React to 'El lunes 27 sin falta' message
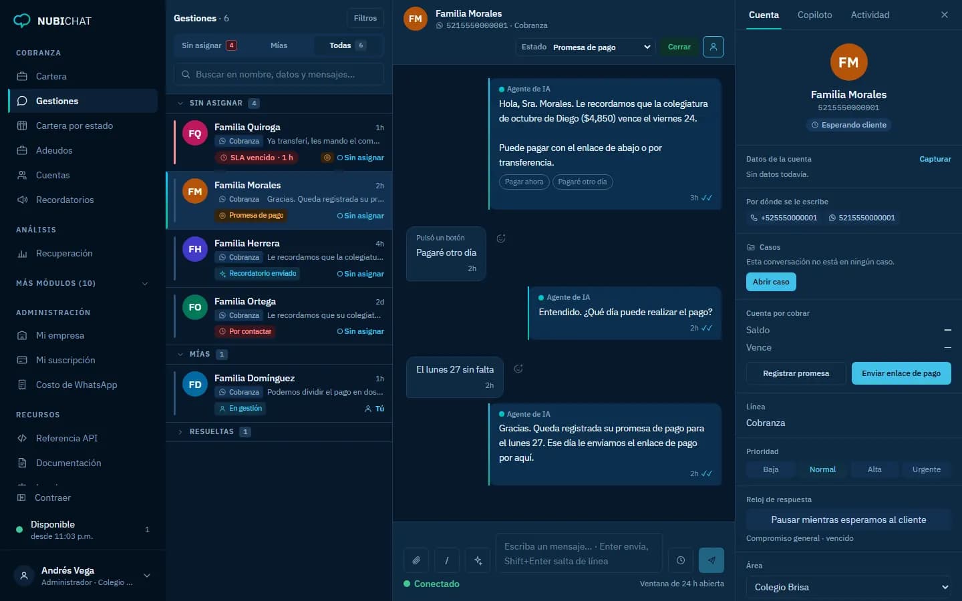 pyautogui.click(x=518, y=369)
